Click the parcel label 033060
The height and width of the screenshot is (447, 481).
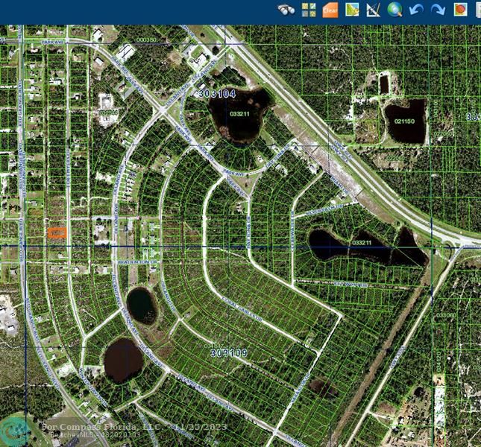445,315
